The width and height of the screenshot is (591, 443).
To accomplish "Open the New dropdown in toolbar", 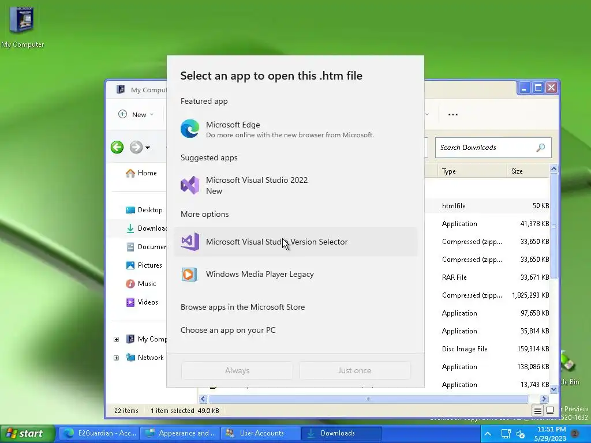I will point(136,115).
